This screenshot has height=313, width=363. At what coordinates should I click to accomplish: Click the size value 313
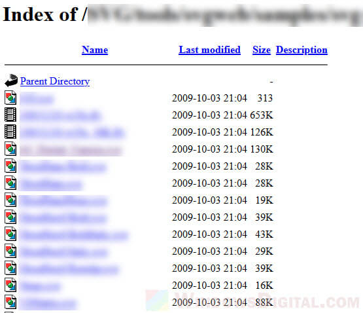(265, 98)
